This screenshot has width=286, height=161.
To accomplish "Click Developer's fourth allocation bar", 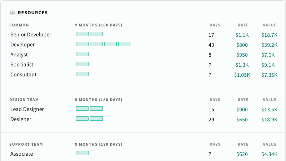I will (x=125, y=44).
